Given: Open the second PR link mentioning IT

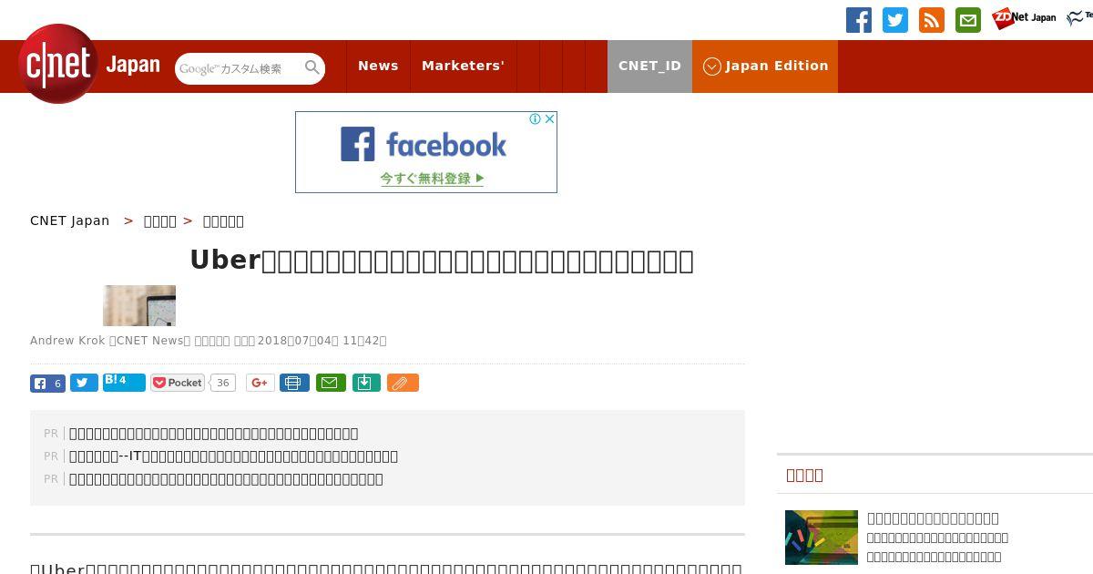Looking at the screenshot, I should 233,456.
